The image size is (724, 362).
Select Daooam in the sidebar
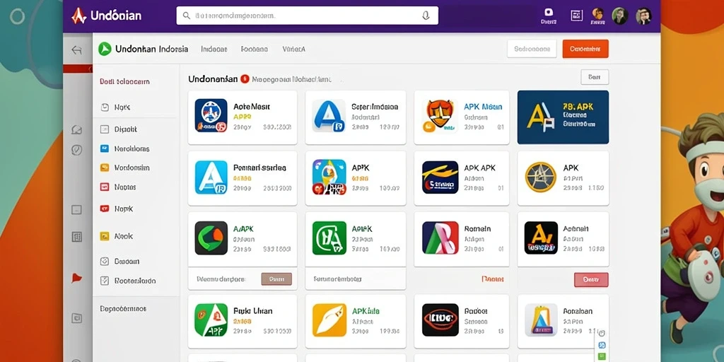pyautogui.click(x=120, y=262)
